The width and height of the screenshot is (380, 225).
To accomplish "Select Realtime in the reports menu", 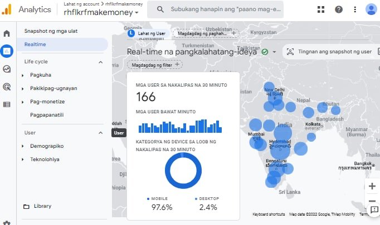I will coord(36,44).
